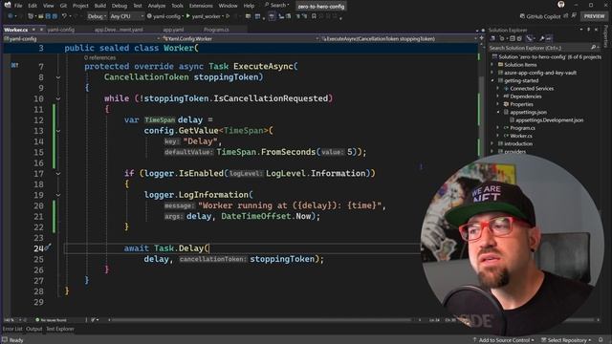
Task: Select Dependencies node in Solution Explorer
Action: [x=525, y=97]
